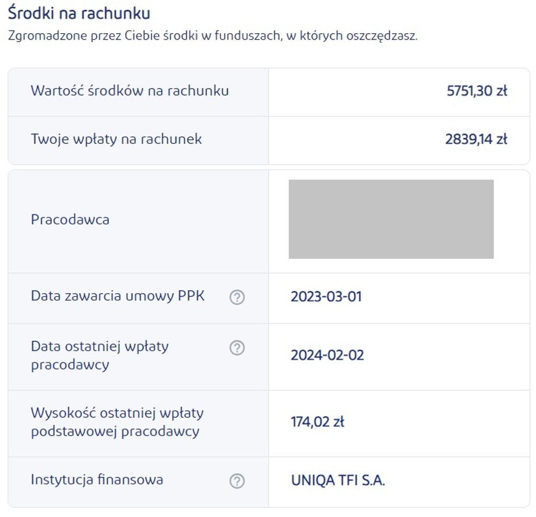
Task: Click the description text below the heading
Action: click(x=213, y=36)
